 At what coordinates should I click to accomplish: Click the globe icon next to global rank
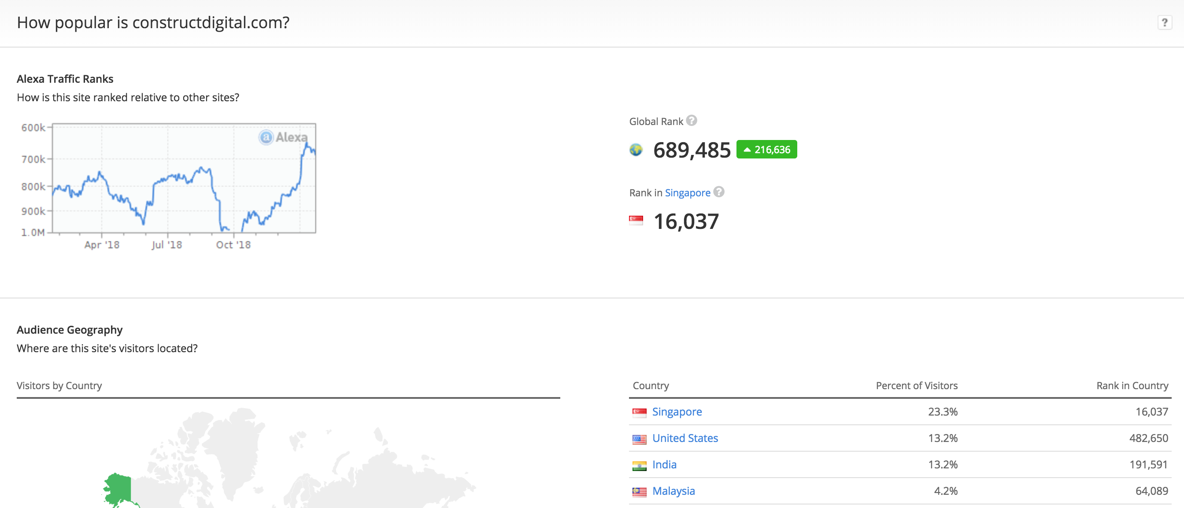pyautogui.click(x=636, y=150)
